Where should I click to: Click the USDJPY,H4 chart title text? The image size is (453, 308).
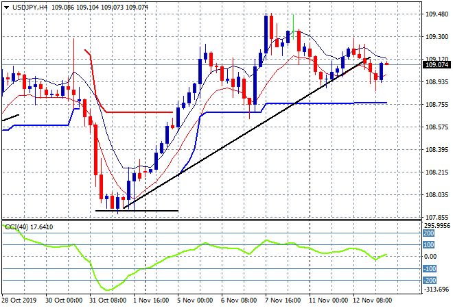pyautogui.click(x=30, y=8)
